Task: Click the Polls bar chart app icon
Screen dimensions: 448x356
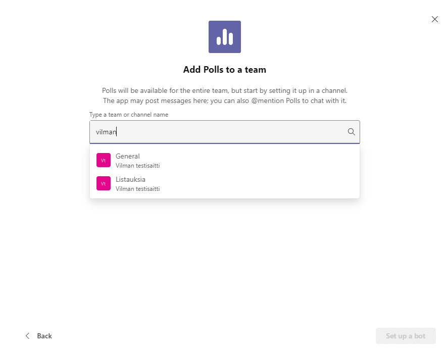Action: (224, 36)
